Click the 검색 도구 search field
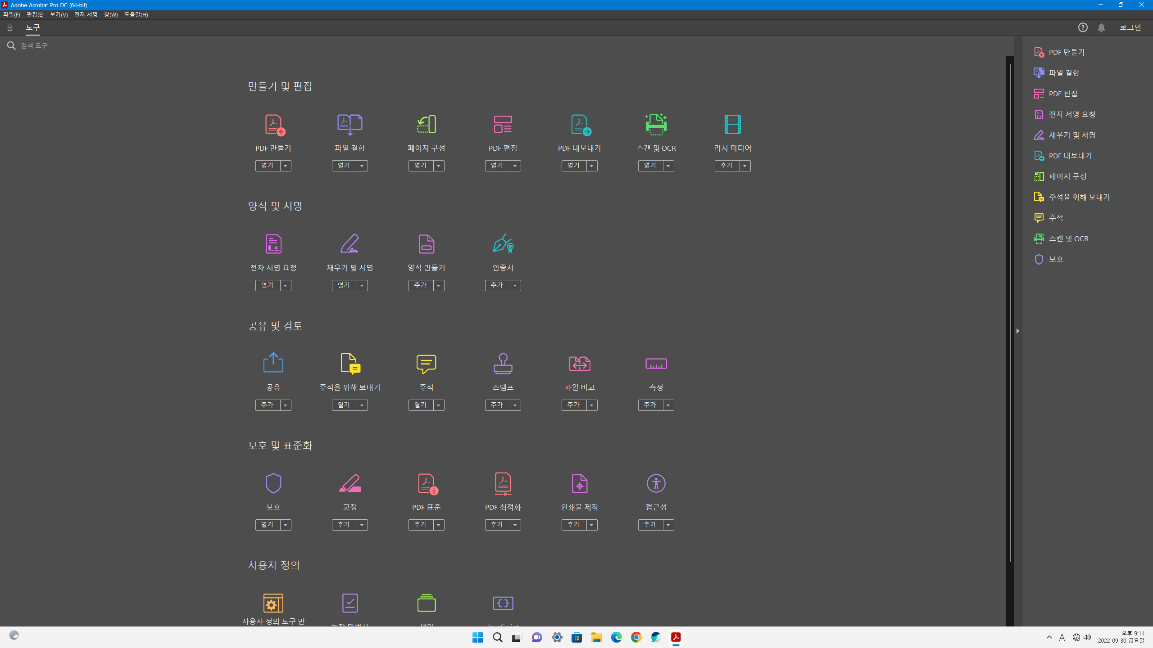This screenshot has height=648, width=1153. coord(270,45)
